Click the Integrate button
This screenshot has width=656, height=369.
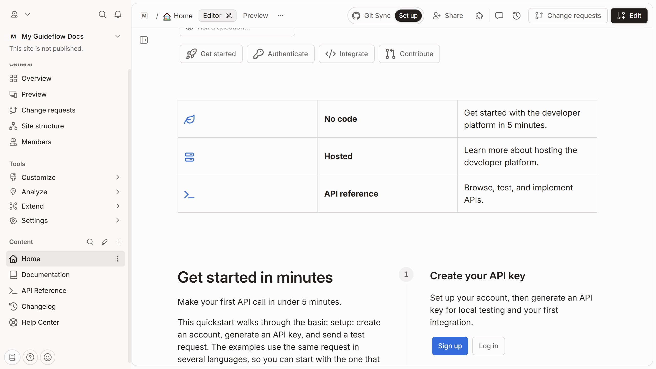click(346, 54)
